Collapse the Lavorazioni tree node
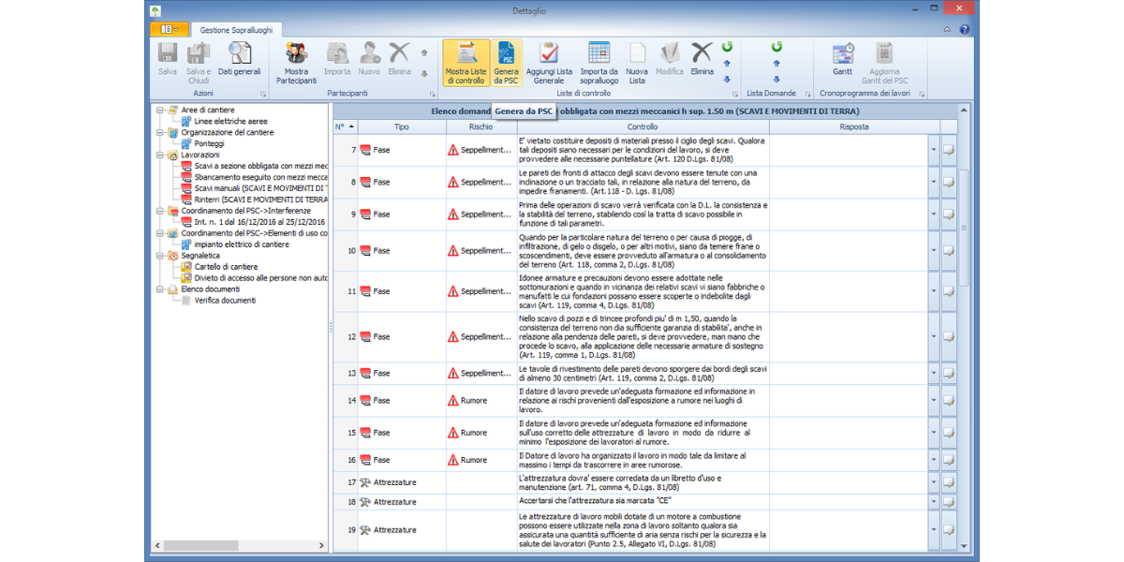This screenshot has height=562, width=1124. point(161,155)
